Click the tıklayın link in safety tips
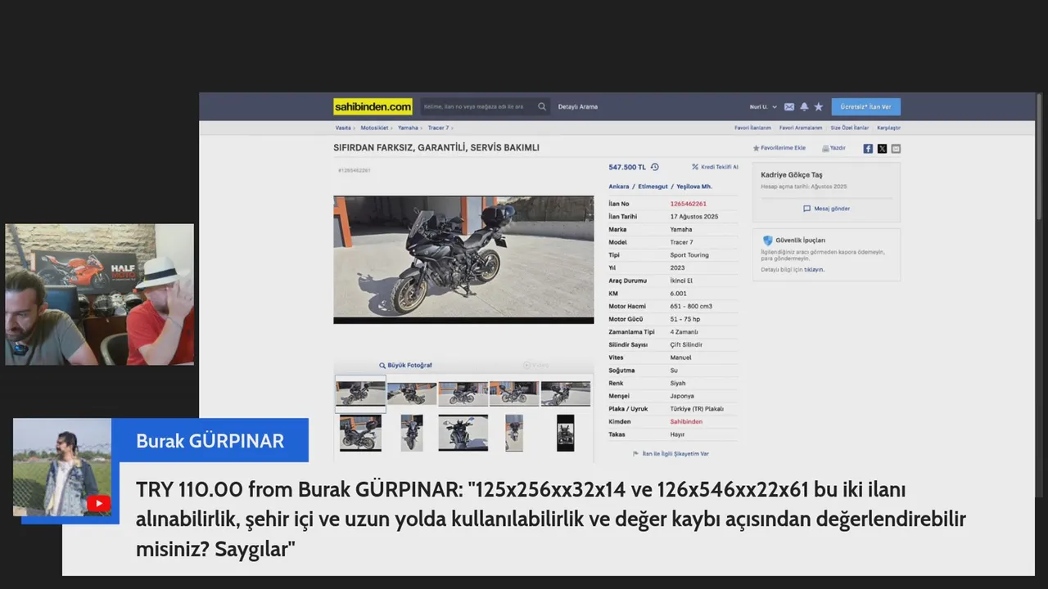1048x589 pixels. (814, 269)
